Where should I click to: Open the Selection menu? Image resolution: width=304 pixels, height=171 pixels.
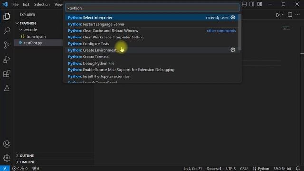click(x=42, y=4)
